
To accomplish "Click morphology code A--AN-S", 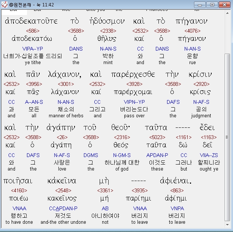I will pyautogui.click(x=34, y=102).
